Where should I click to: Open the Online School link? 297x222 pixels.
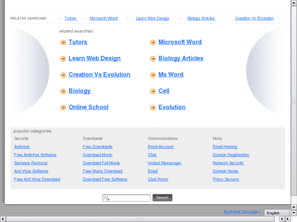pyautogui.click(x=89, y=107)
